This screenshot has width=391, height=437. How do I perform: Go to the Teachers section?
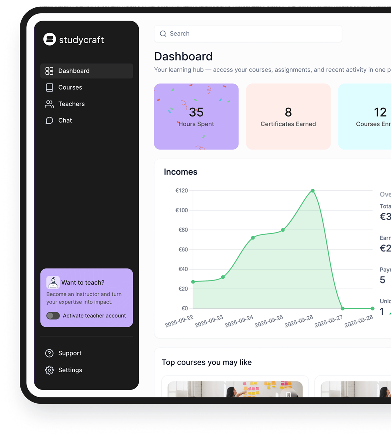(71, 104)
